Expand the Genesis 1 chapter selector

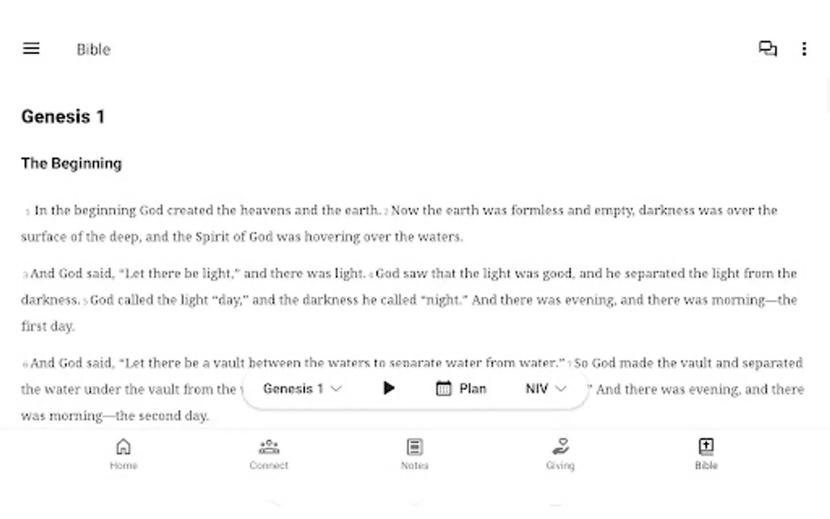[303, 389]
